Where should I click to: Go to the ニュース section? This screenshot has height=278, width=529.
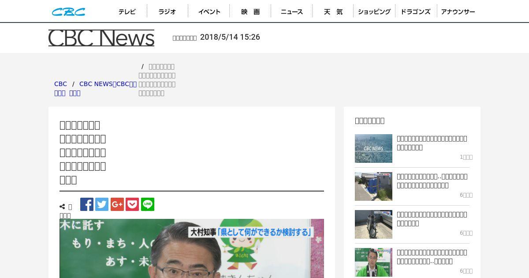point(292,12)
